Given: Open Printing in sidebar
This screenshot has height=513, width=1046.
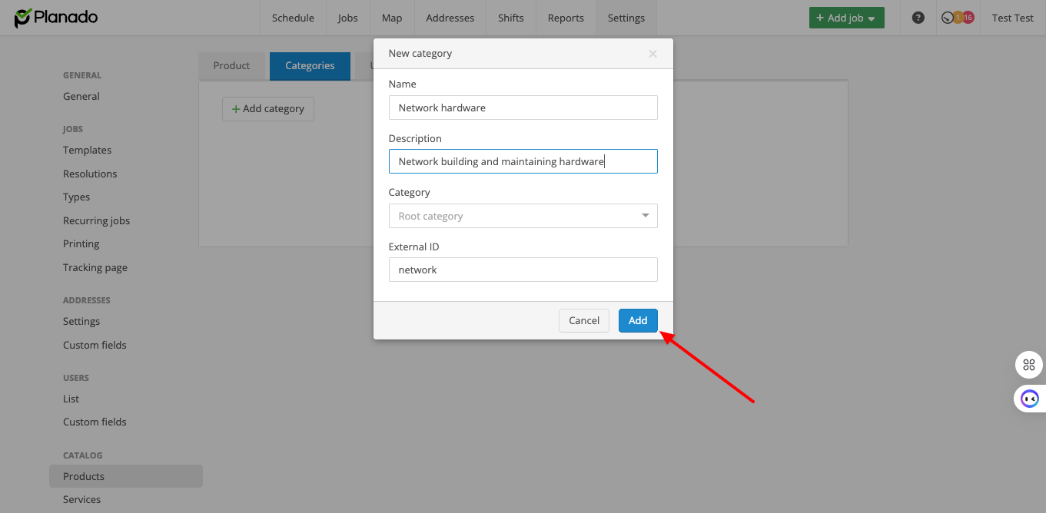Looking at the screenshot, I should pyautogui.click(x=81, y=244).
